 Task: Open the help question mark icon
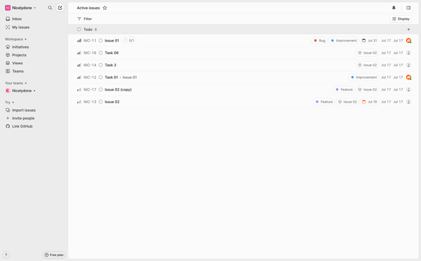pyautogui.click(x=6, y=255)
